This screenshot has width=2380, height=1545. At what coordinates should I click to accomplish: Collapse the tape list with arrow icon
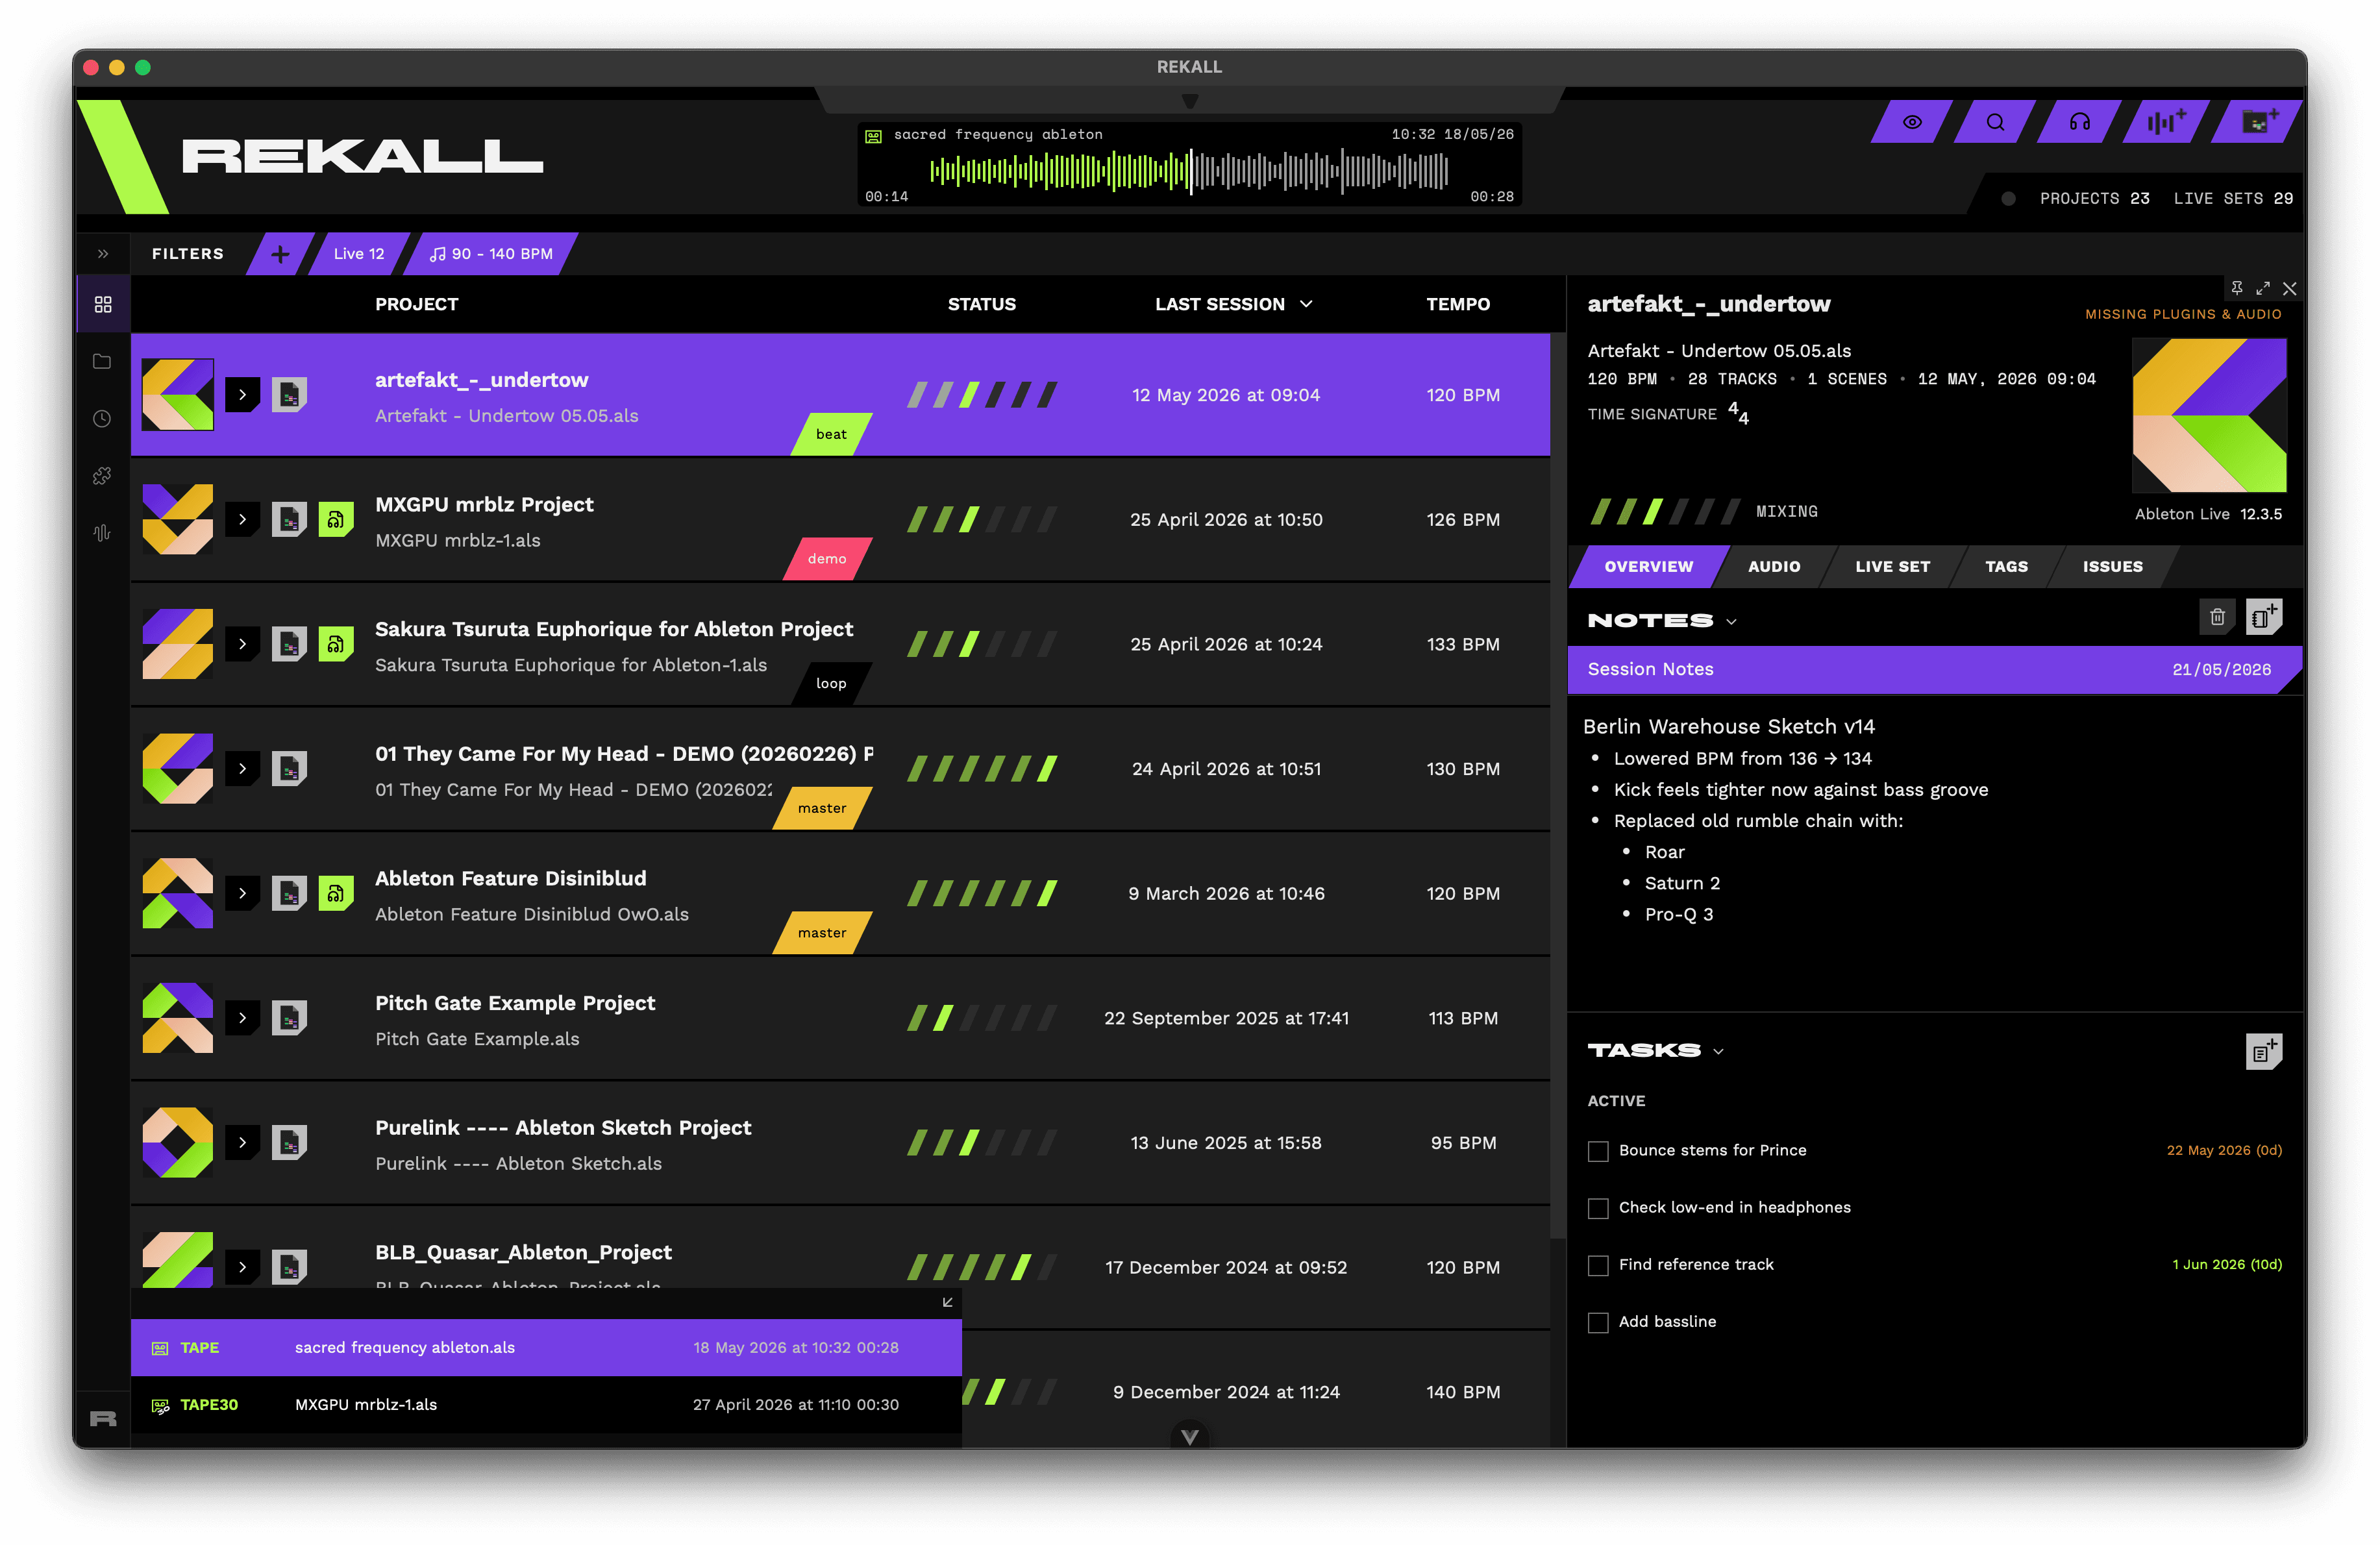(947, 1302)
